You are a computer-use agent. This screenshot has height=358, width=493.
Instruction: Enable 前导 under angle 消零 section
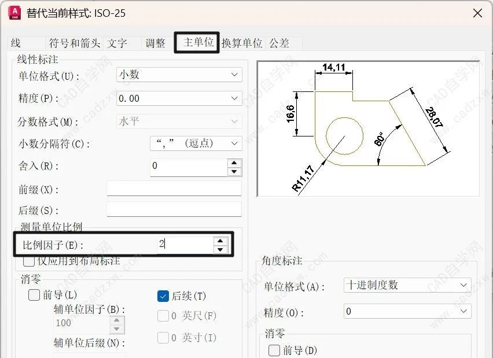point(273,351)
